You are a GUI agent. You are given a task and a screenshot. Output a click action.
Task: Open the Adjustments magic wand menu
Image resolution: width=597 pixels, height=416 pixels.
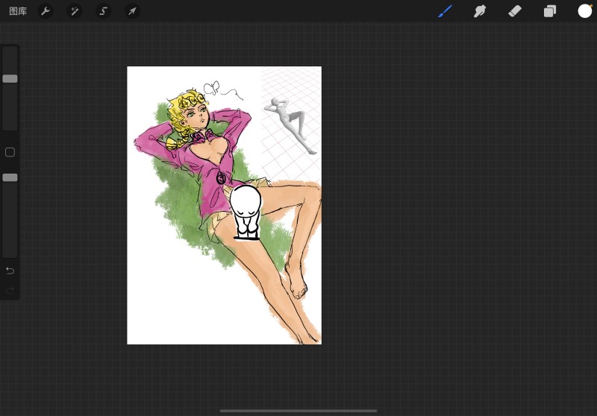(74, 11)
